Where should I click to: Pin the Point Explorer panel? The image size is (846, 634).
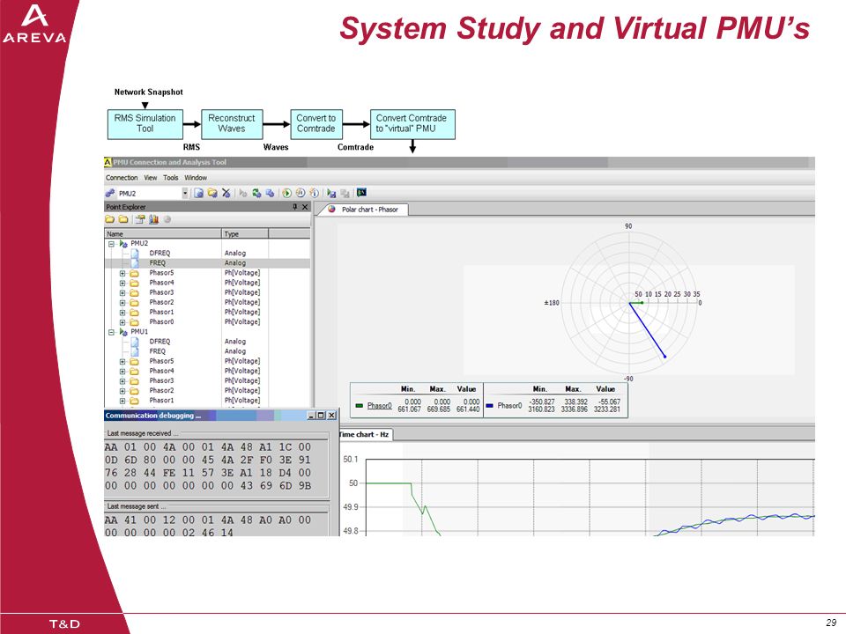click(x=294, y=207)
